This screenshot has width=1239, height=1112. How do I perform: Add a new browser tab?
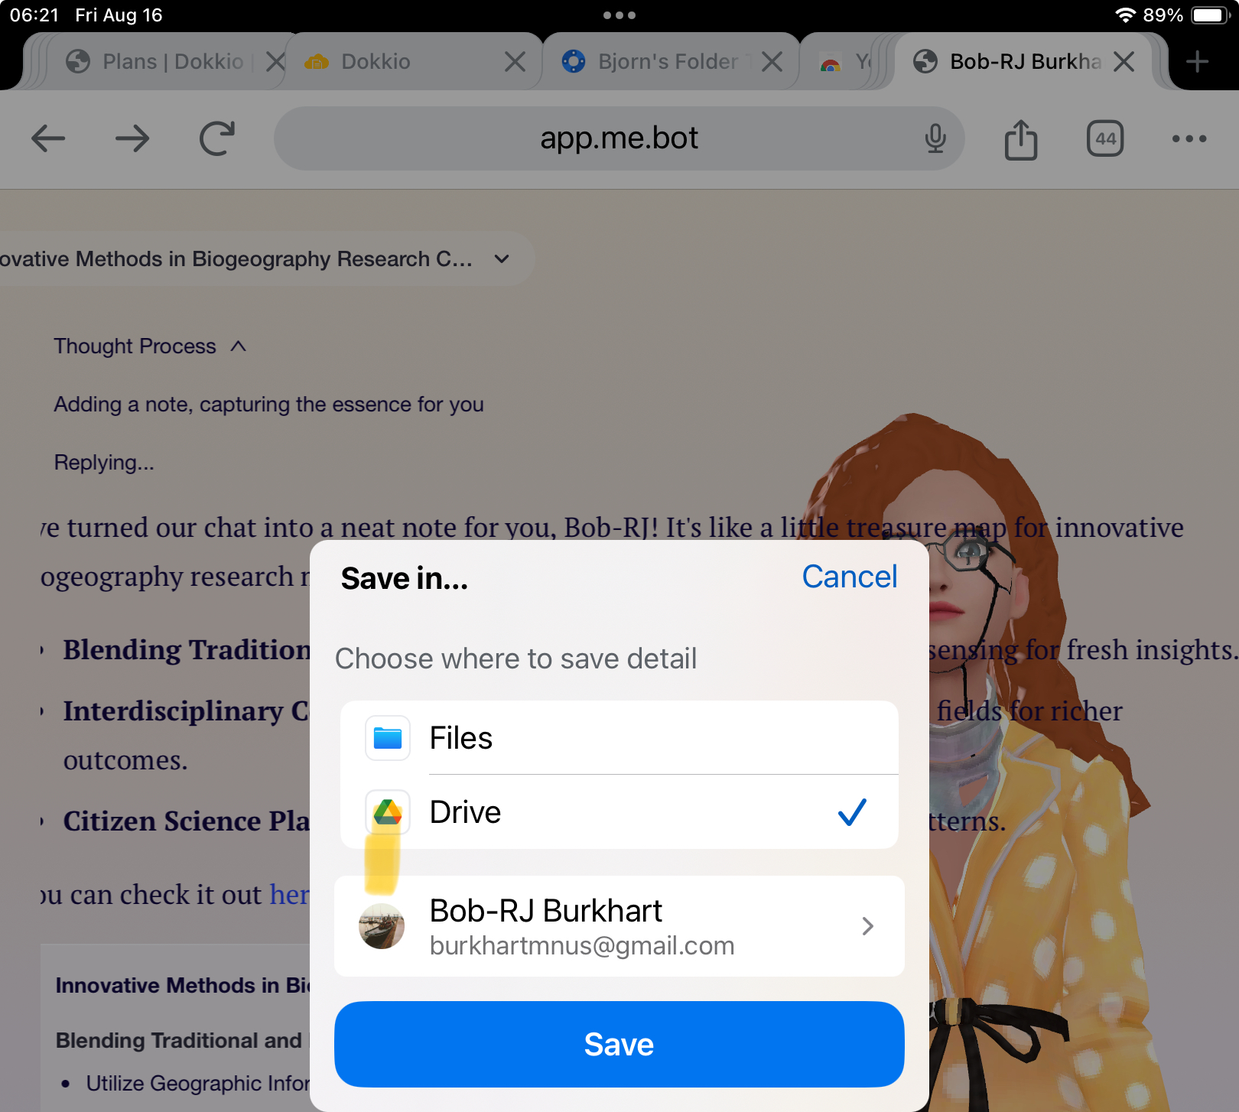coord(1198,61)
